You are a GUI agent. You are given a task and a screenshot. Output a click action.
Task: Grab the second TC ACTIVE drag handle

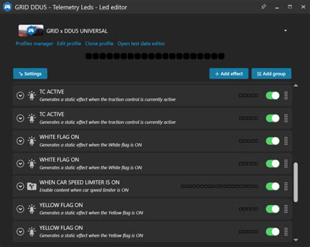286,118
